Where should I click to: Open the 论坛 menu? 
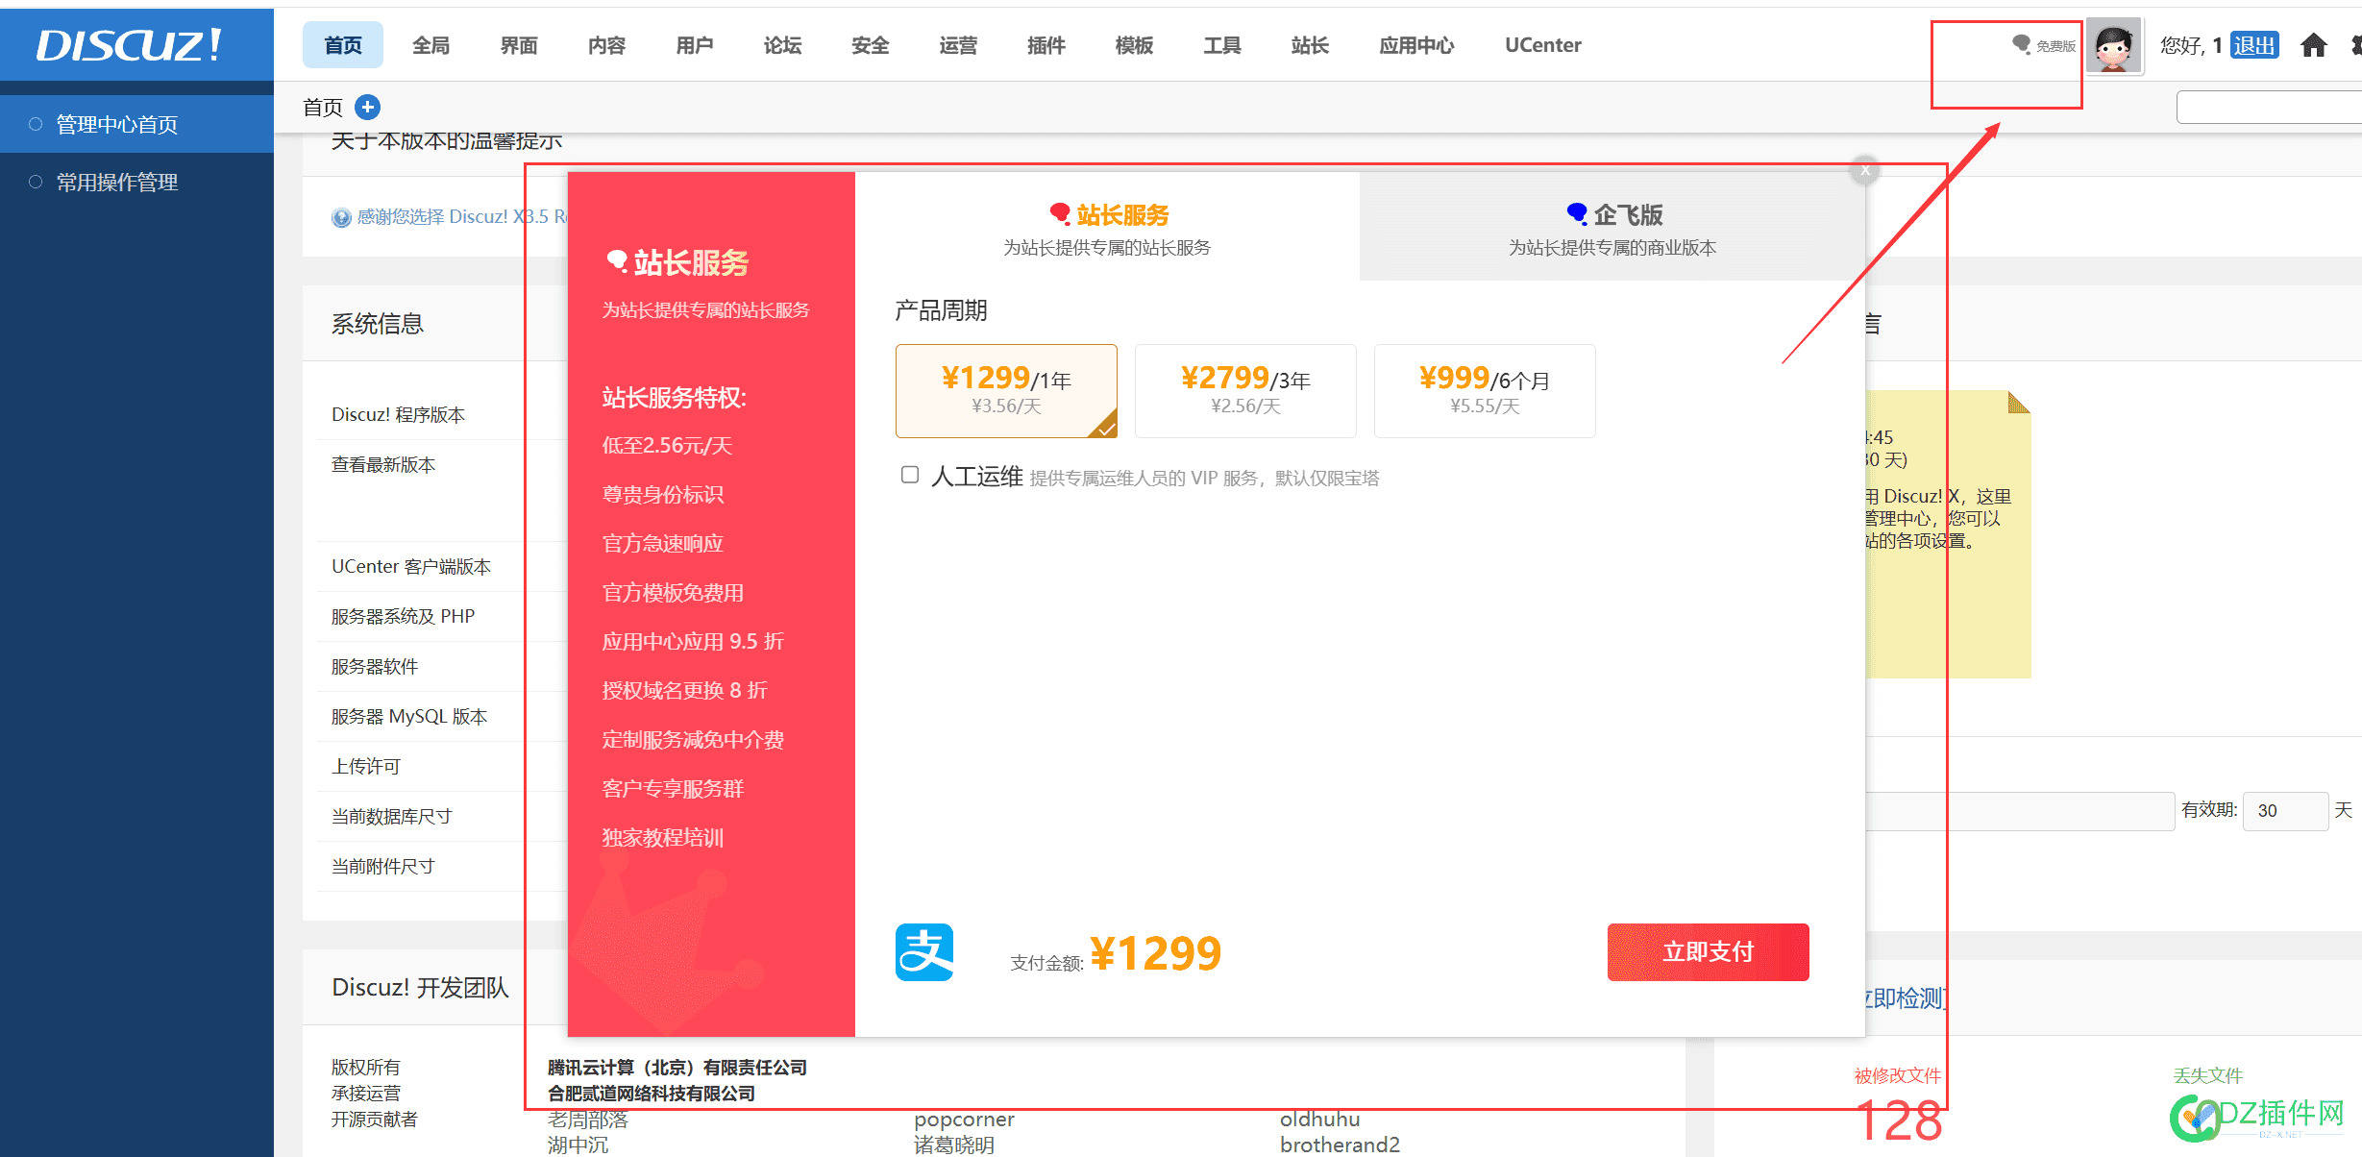coord(782,45)
